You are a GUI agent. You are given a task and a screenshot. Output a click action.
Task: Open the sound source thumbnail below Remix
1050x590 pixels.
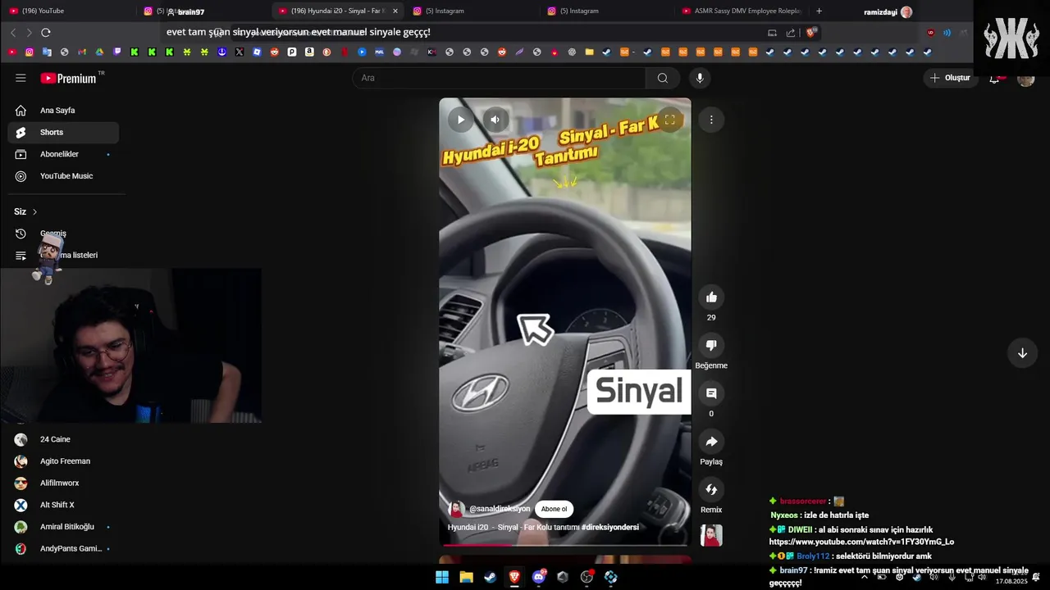click(711, 535)
